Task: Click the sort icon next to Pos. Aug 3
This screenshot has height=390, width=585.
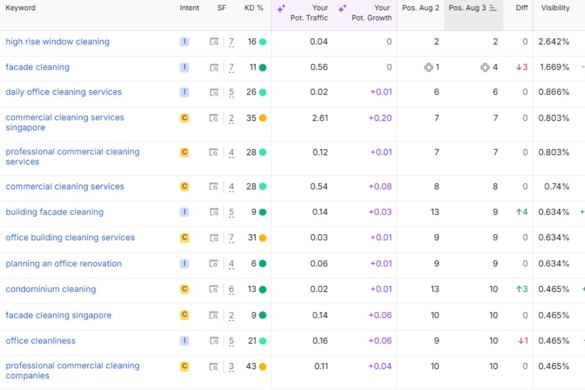Action: [x=493, y=8]
